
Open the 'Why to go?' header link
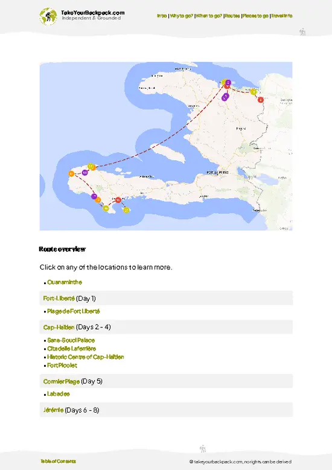(x=182, y=16)
